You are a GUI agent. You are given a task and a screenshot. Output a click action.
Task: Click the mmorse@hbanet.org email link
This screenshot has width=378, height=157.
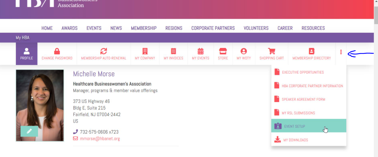pos(100,139)
